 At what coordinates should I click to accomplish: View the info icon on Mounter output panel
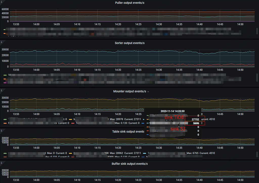[2, 90]
